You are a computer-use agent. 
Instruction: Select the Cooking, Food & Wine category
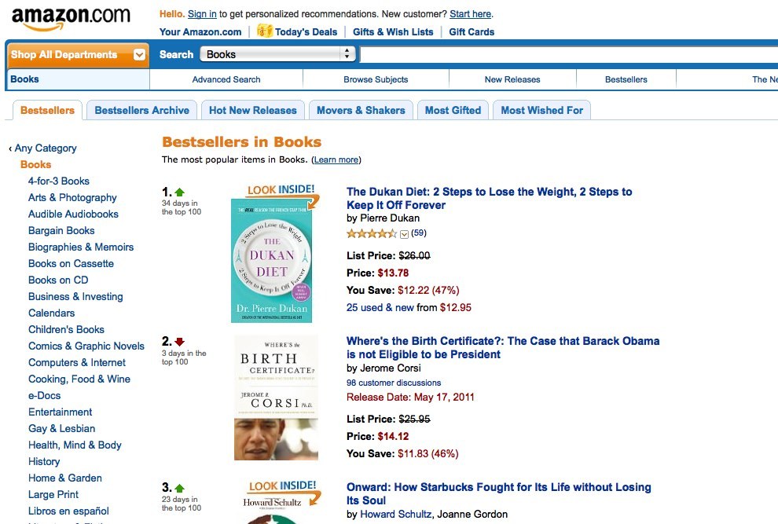tap(79, 379)
